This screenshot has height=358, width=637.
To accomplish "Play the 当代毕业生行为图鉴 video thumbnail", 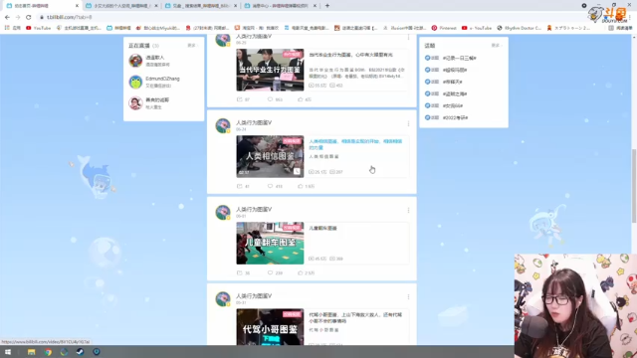I will pyautogui.click(x=270, y=70).
